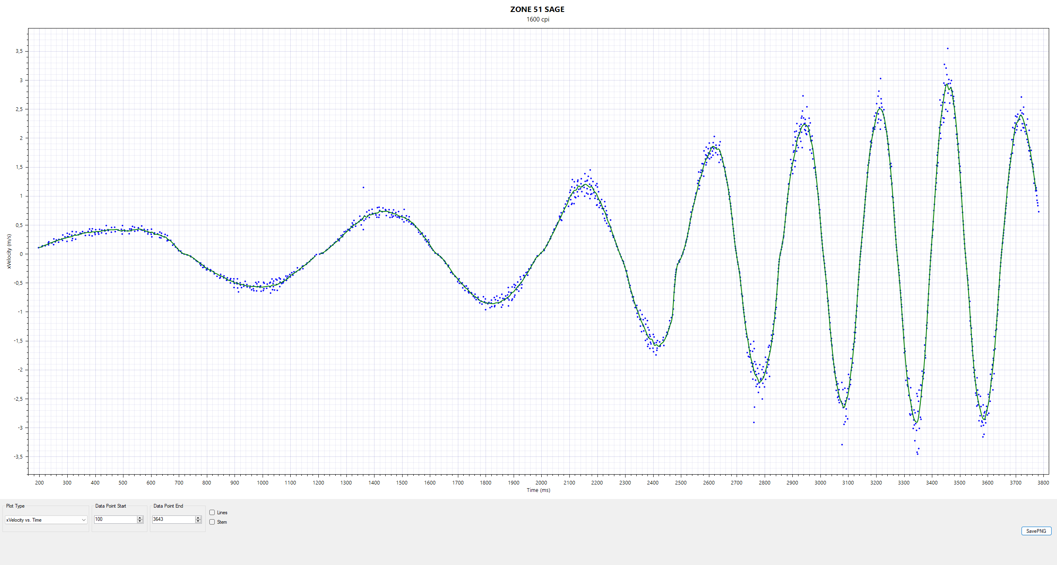
Task: Decrease Data Point Start with down arrow
Action: click(140, 521)
